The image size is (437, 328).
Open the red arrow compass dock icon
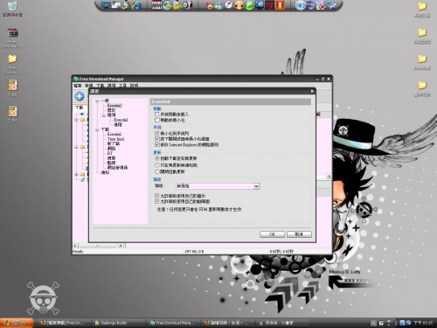[x=229, y=5]
